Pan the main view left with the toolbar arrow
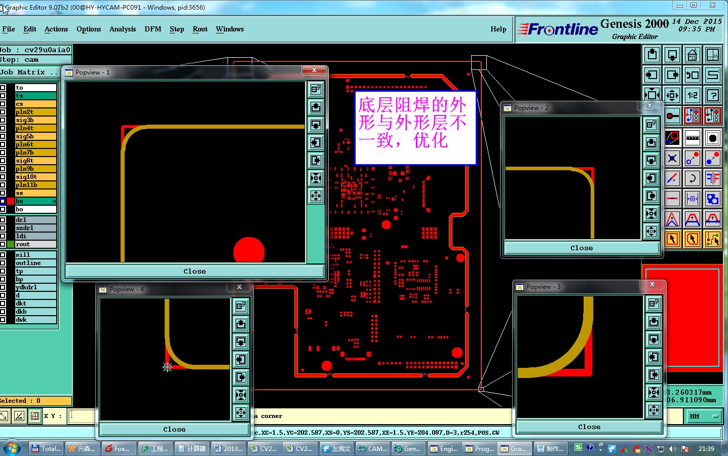This screenshot has width=728, height=456. coord(652,75)
